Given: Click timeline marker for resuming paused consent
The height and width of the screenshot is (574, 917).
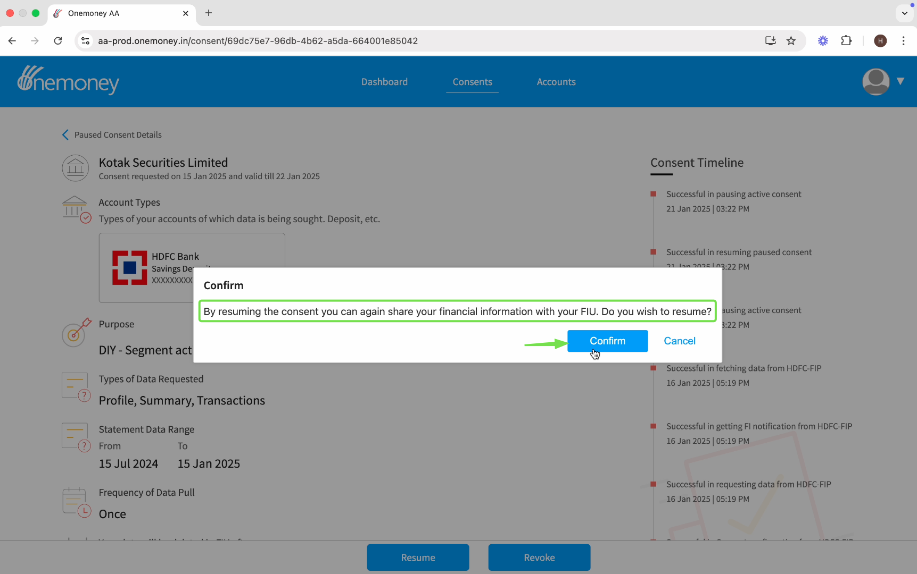Looking at the screenshot, I should tap(653, 252).
